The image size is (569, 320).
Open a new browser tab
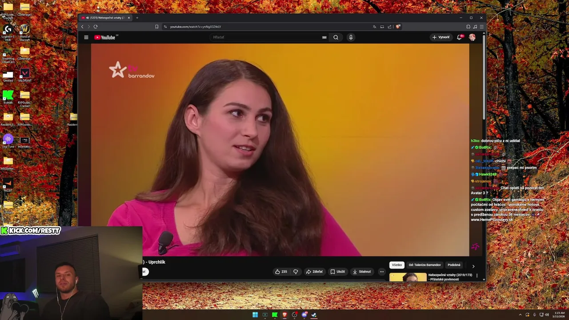[x=137, y=18]
